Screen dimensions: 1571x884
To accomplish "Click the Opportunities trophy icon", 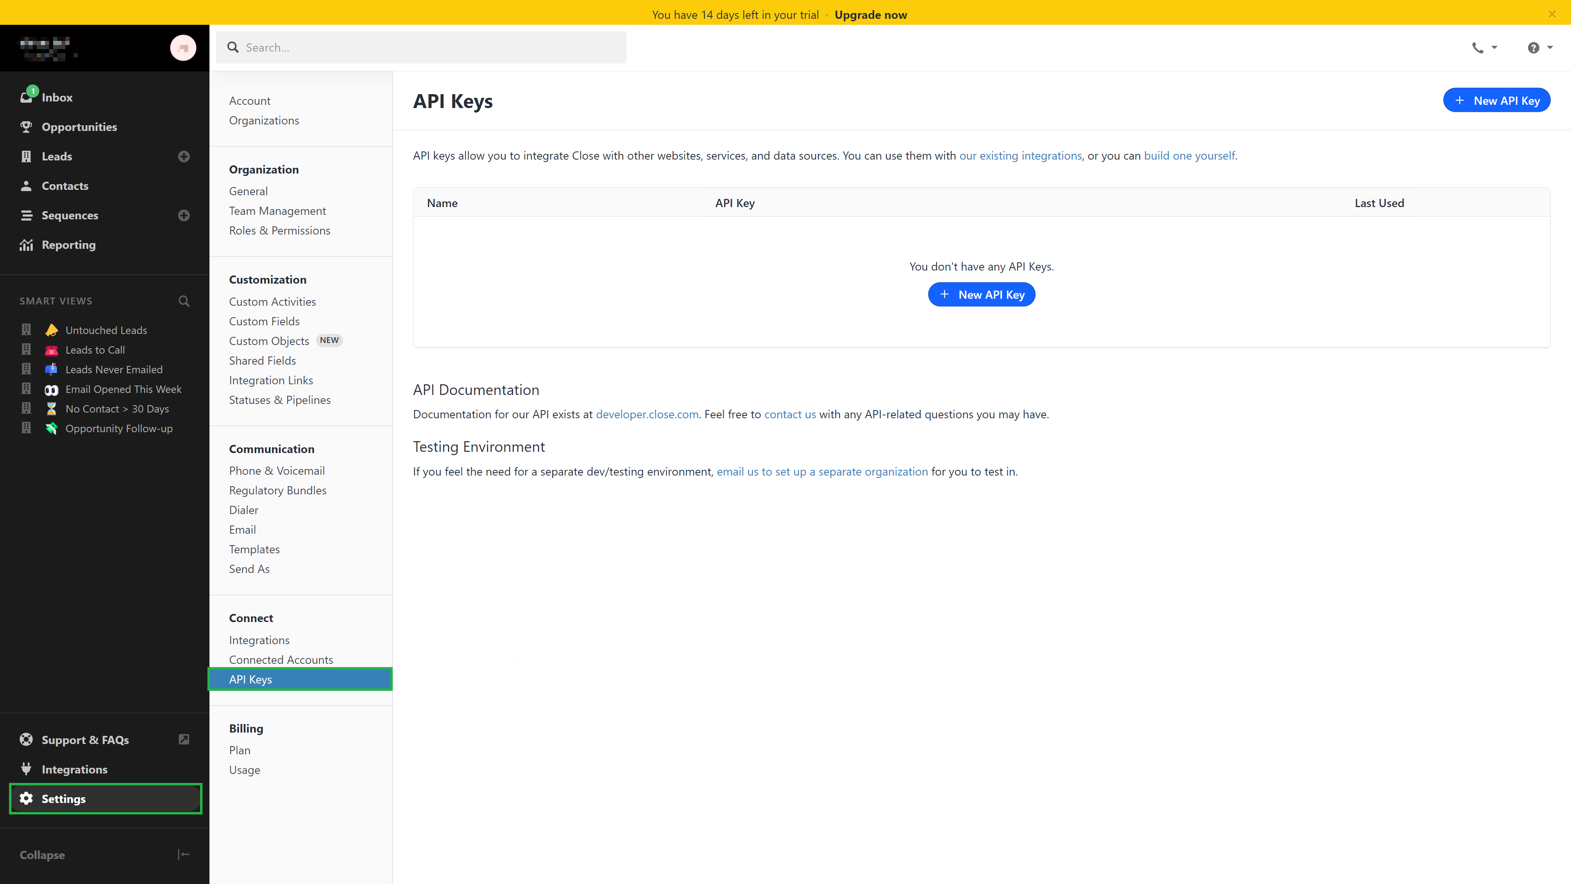I will (x=26, y=127).
